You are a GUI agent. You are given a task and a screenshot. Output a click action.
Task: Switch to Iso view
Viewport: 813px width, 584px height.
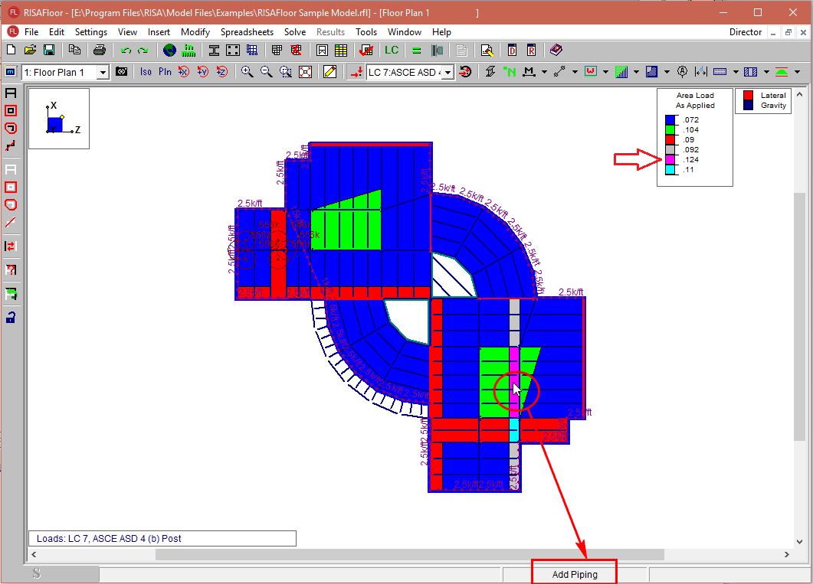click(146, 72)
